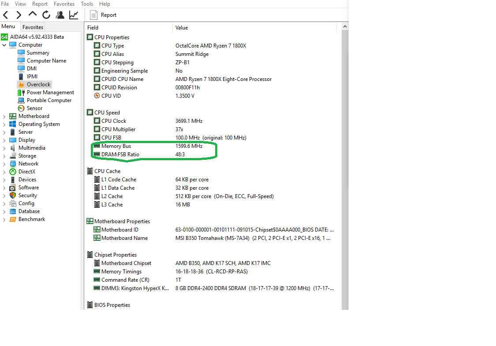Expand the Multimedia tree node
Image resolution: width=496 pixels, height=346 pixels.
[x=4, y=148]
